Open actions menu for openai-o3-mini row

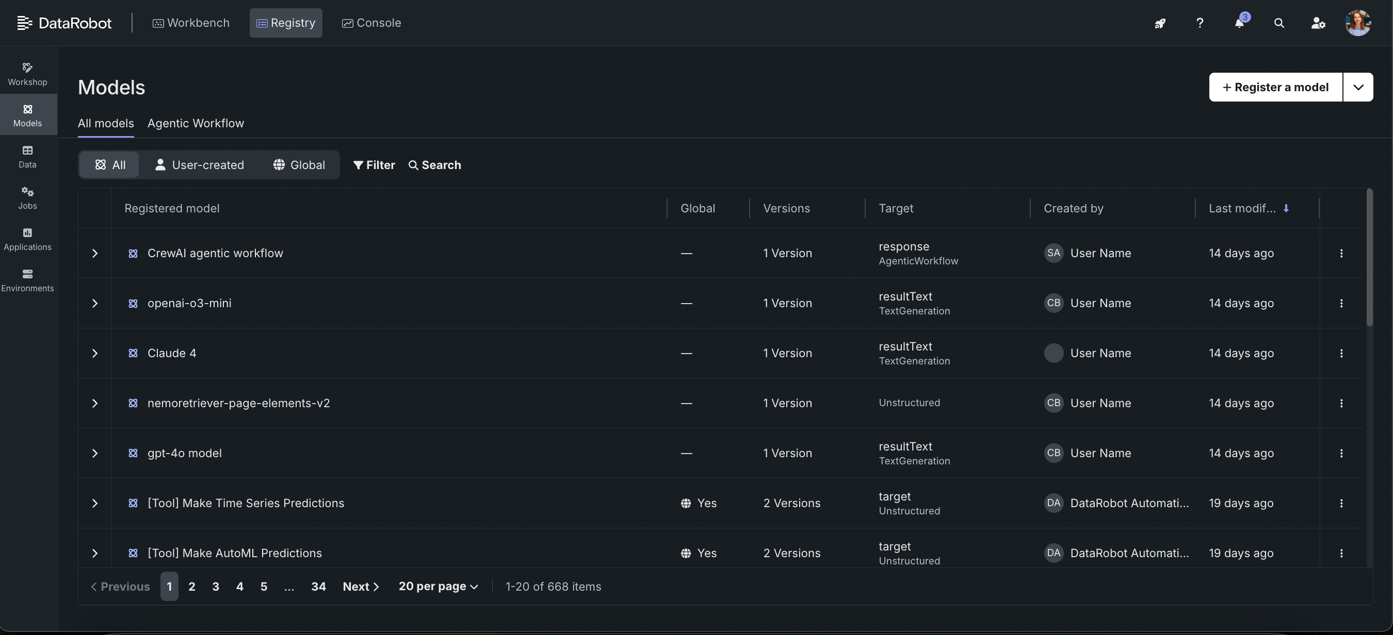pos(1341,303)
